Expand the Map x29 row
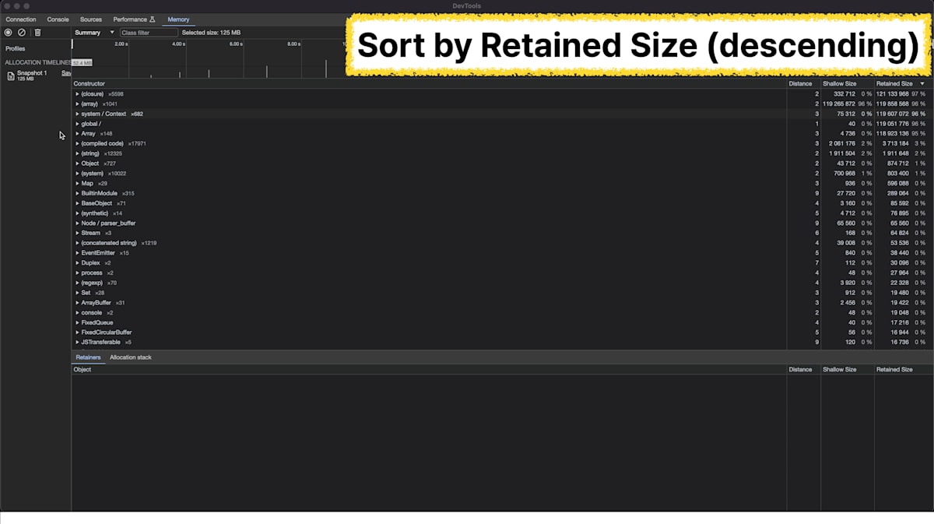 tap(77, 183)
